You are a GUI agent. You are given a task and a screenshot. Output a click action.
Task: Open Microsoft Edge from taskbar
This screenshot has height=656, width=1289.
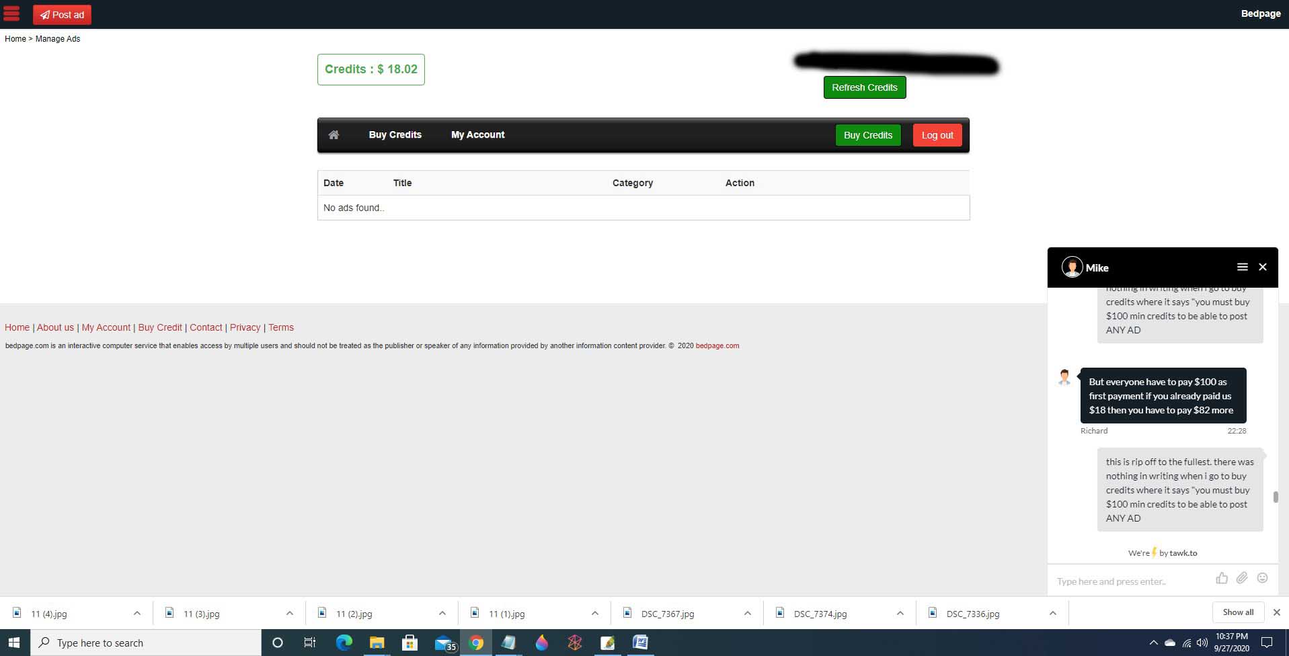(x=344, y=643)
